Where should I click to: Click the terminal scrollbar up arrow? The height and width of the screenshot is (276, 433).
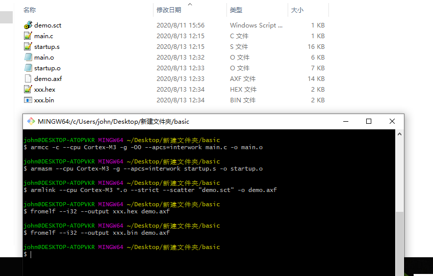[x=399, y=134]
